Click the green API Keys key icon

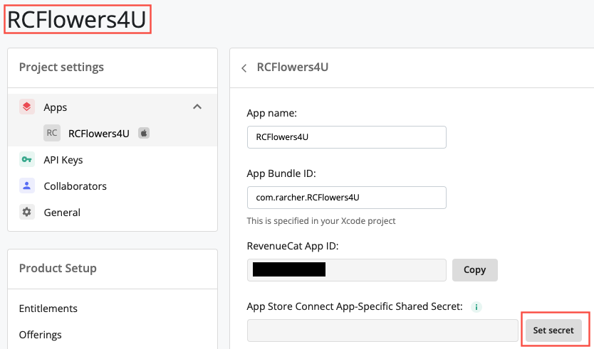click(x=27, y=159)
